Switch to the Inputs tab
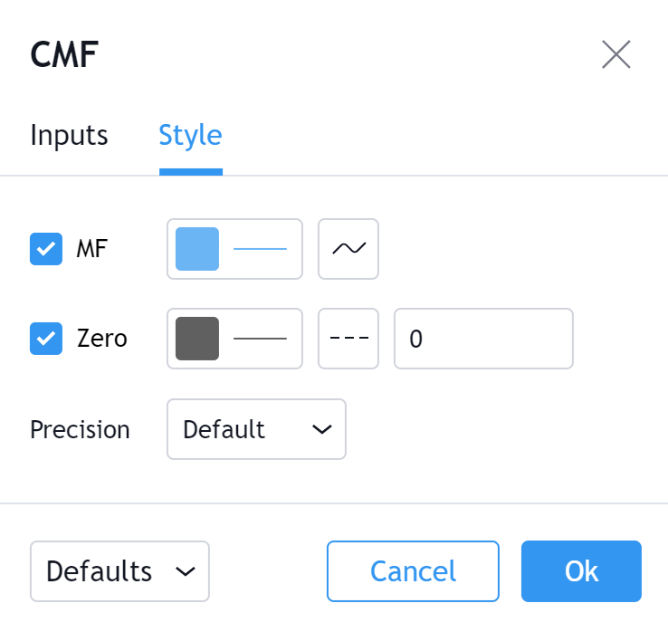This screenshot has height=632, width=668. click(x=69, y=136)
